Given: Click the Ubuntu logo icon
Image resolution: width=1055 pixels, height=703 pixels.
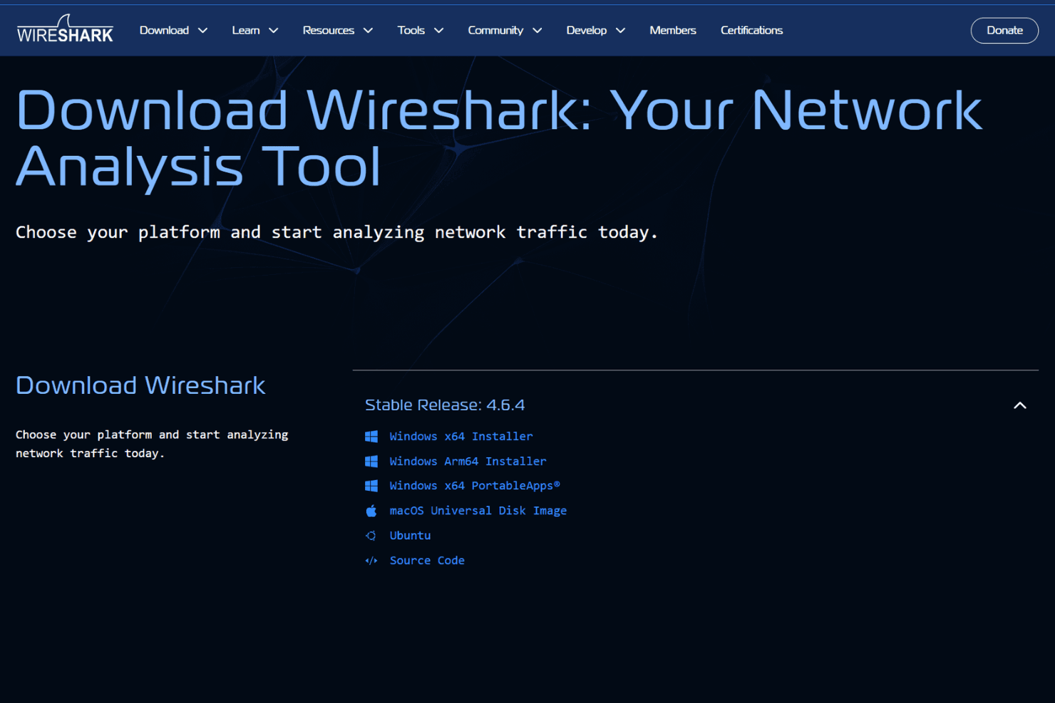Looking at the screenshot, I should coord(371,536).
